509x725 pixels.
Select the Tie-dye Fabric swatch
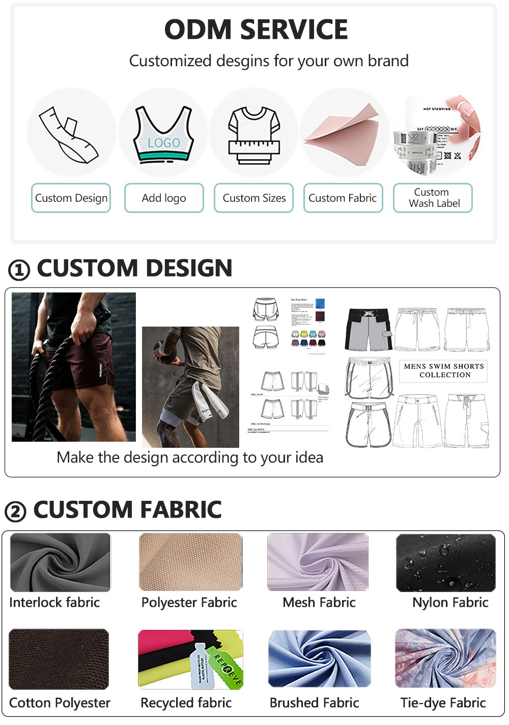point(446,658)
